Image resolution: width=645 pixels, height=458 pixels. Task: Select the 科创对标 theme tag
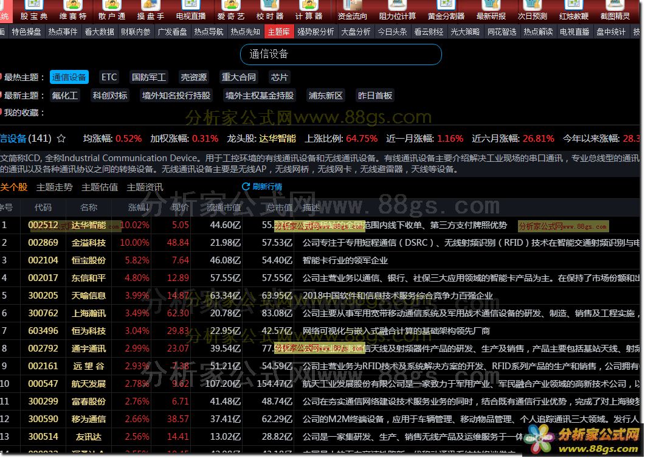click(x=110, y=96)
